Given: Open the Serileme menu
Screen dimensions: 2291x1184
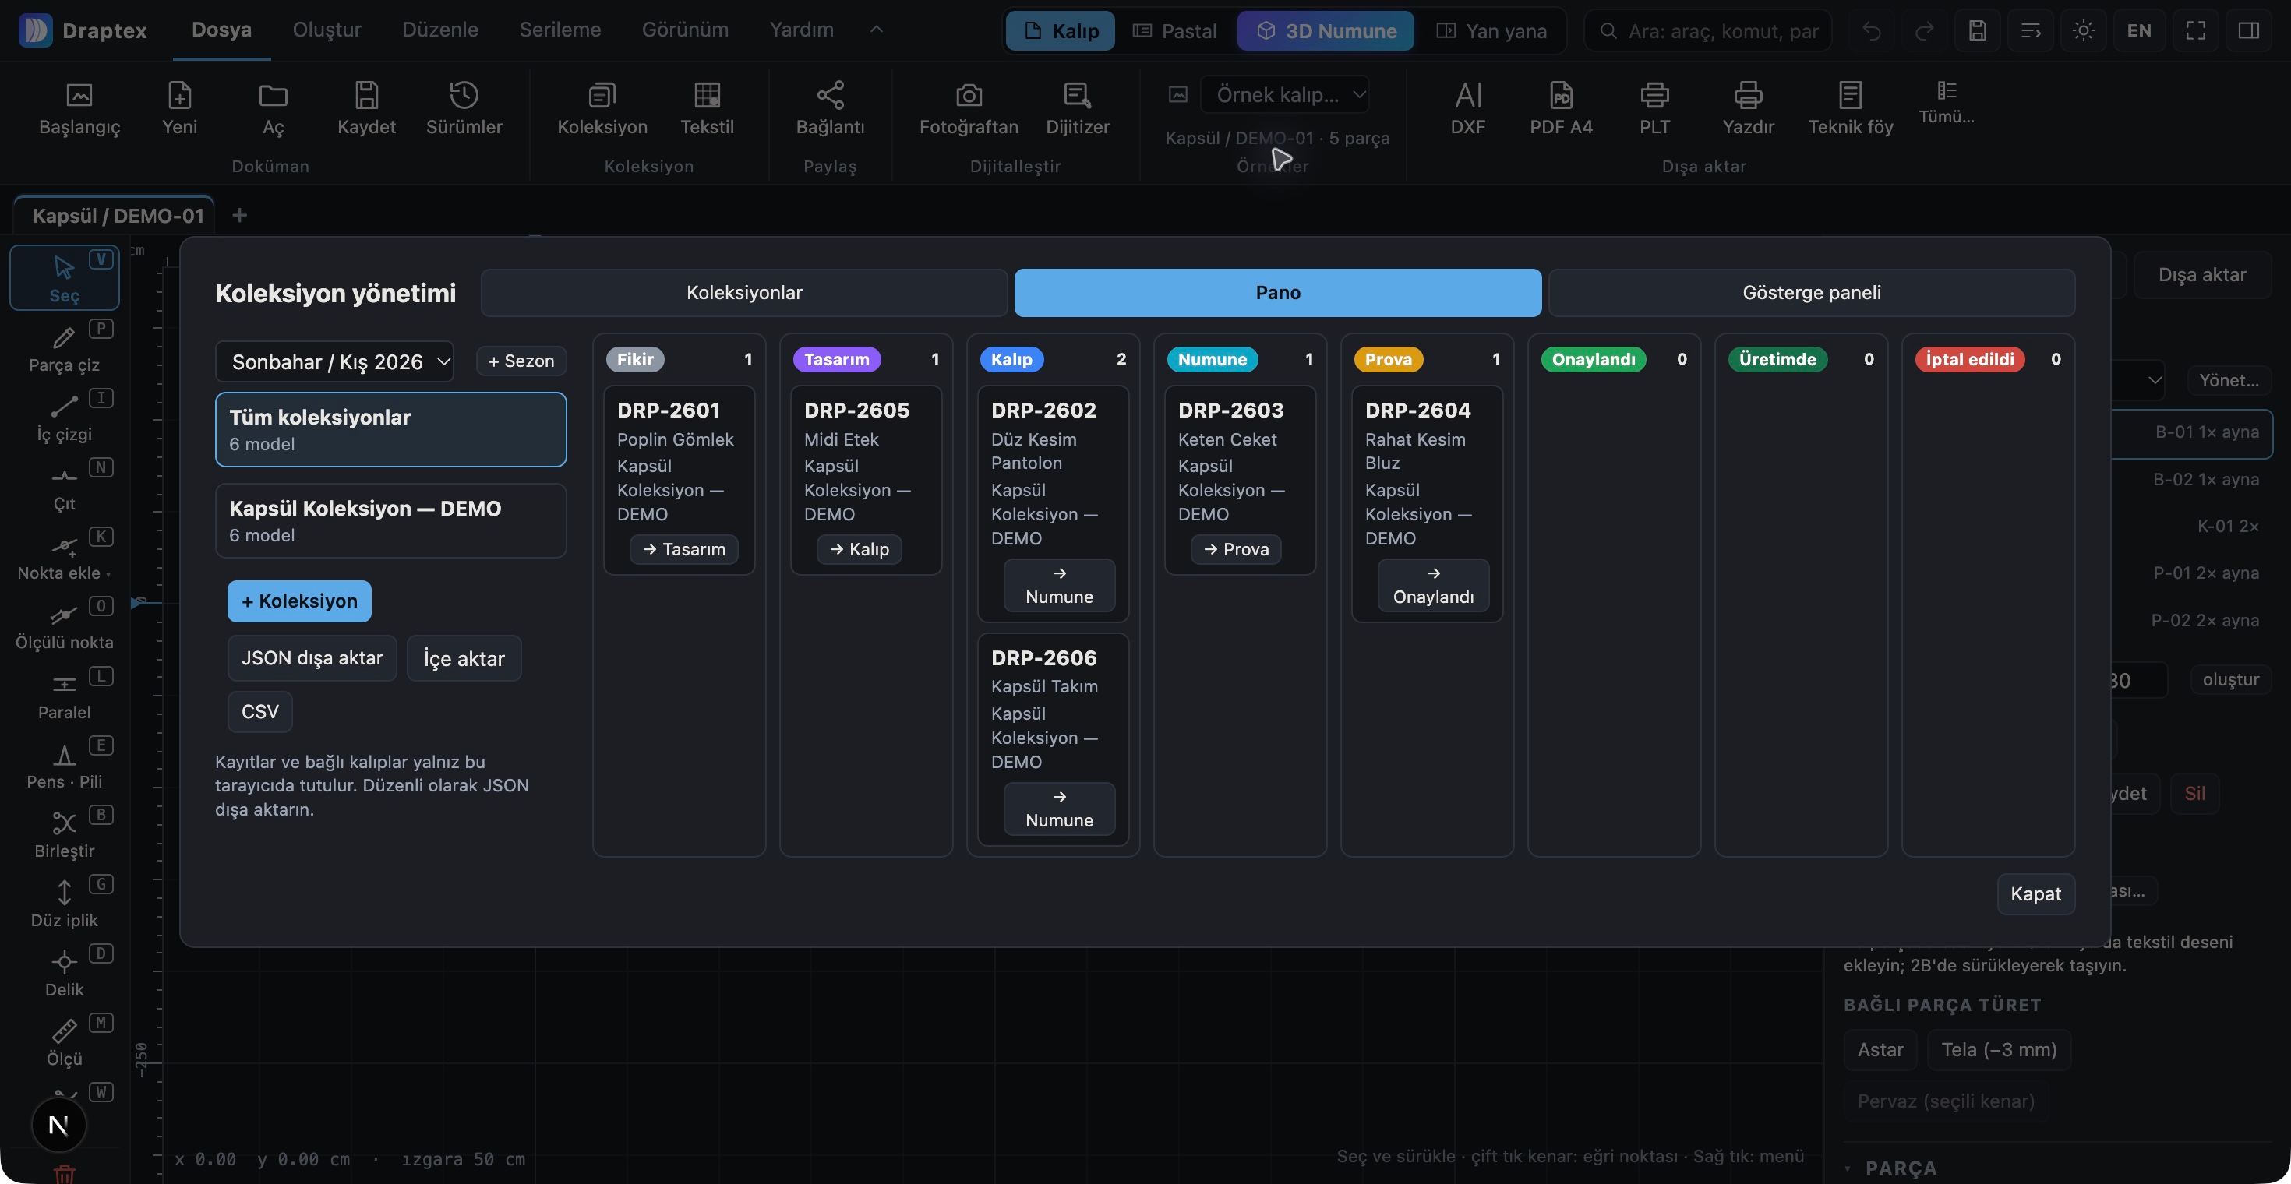Looking at the screenshot, I should 560,30.
